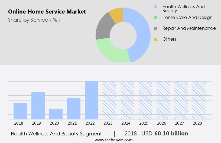The width and height of the screenshot is (221, 143).
Task: Click the short 2020 bar
Action: (x=56, y=114)
